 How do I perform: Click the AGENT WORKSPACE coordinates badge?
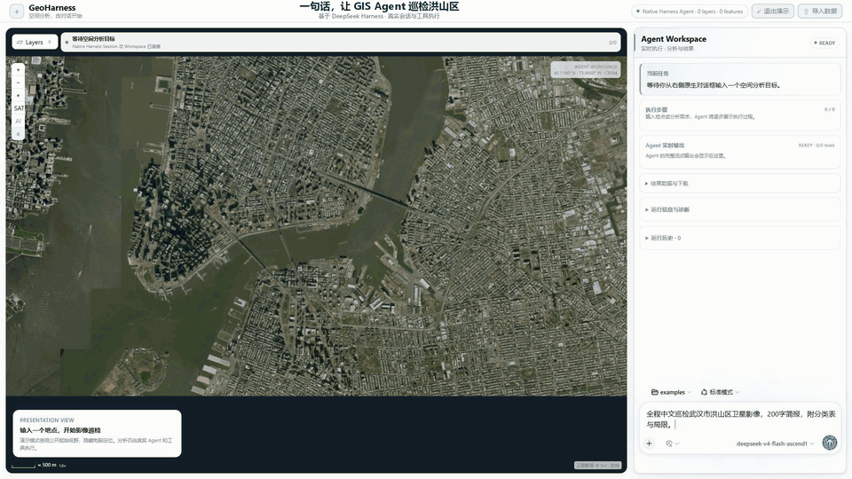pos(586,69)
